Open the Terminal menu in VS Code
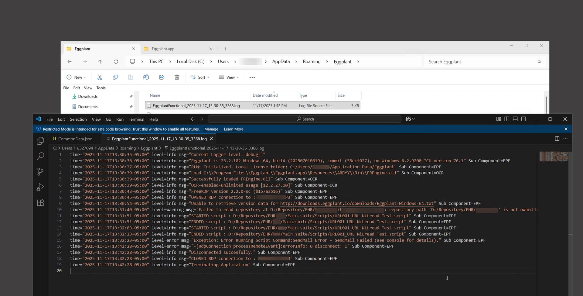The image size is (583, 296). click(x=136, y=119)
